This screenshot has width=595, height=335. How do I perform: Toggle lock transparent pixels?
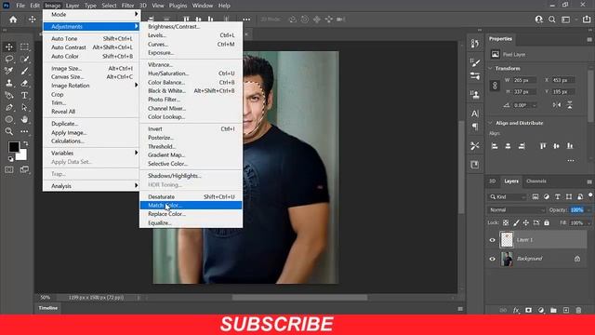pos(506,223)
